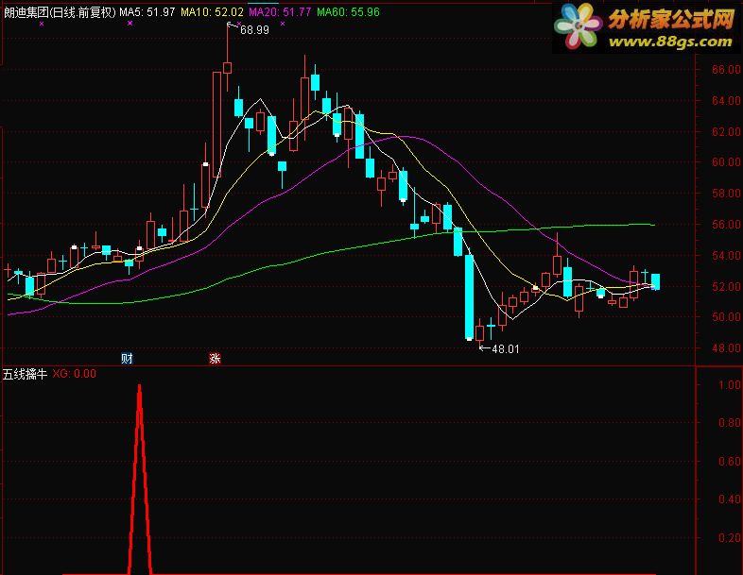The width and height of the screenshot is (743, 575).
Task: Click the 48.00 price axis label
Action: [726, 348]
